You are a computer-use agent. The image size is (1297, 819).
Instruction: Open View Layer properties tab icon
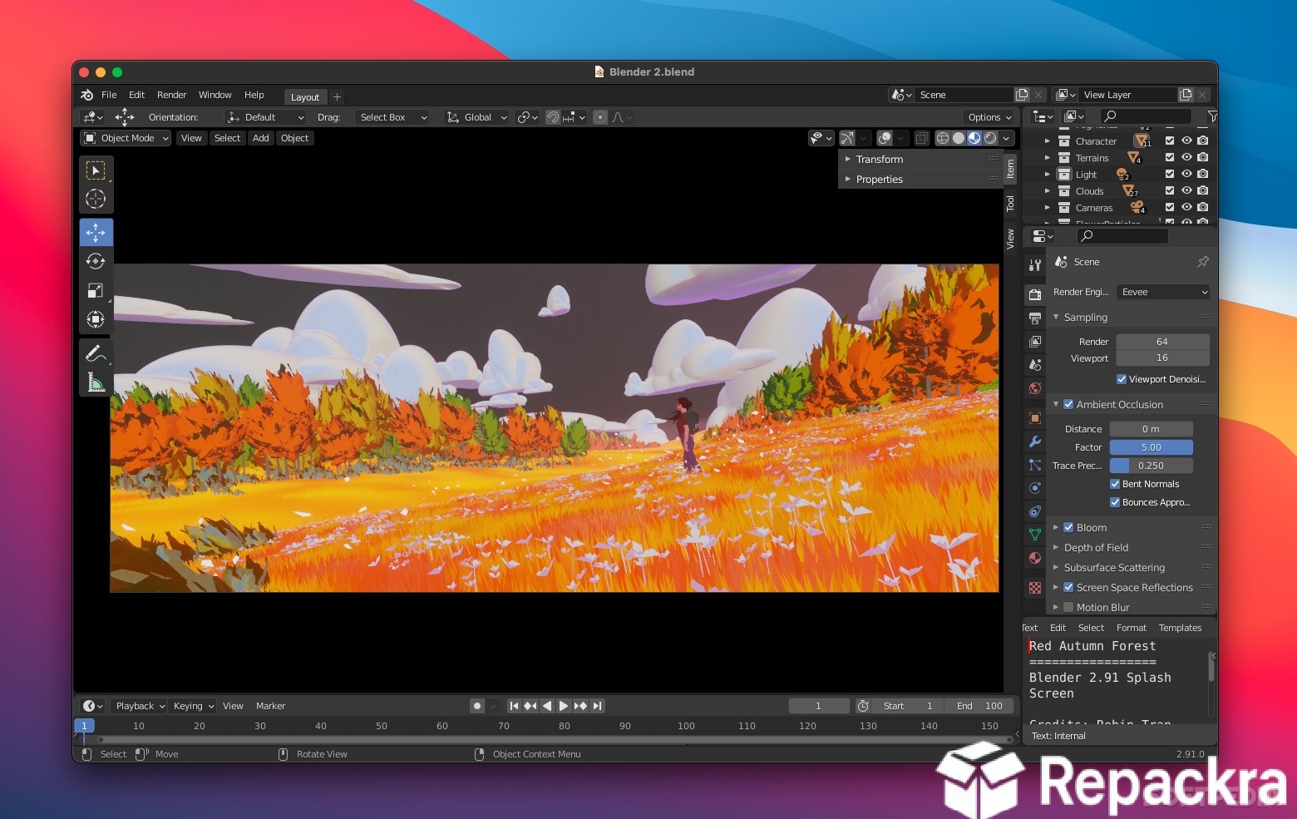[1035, 342]
